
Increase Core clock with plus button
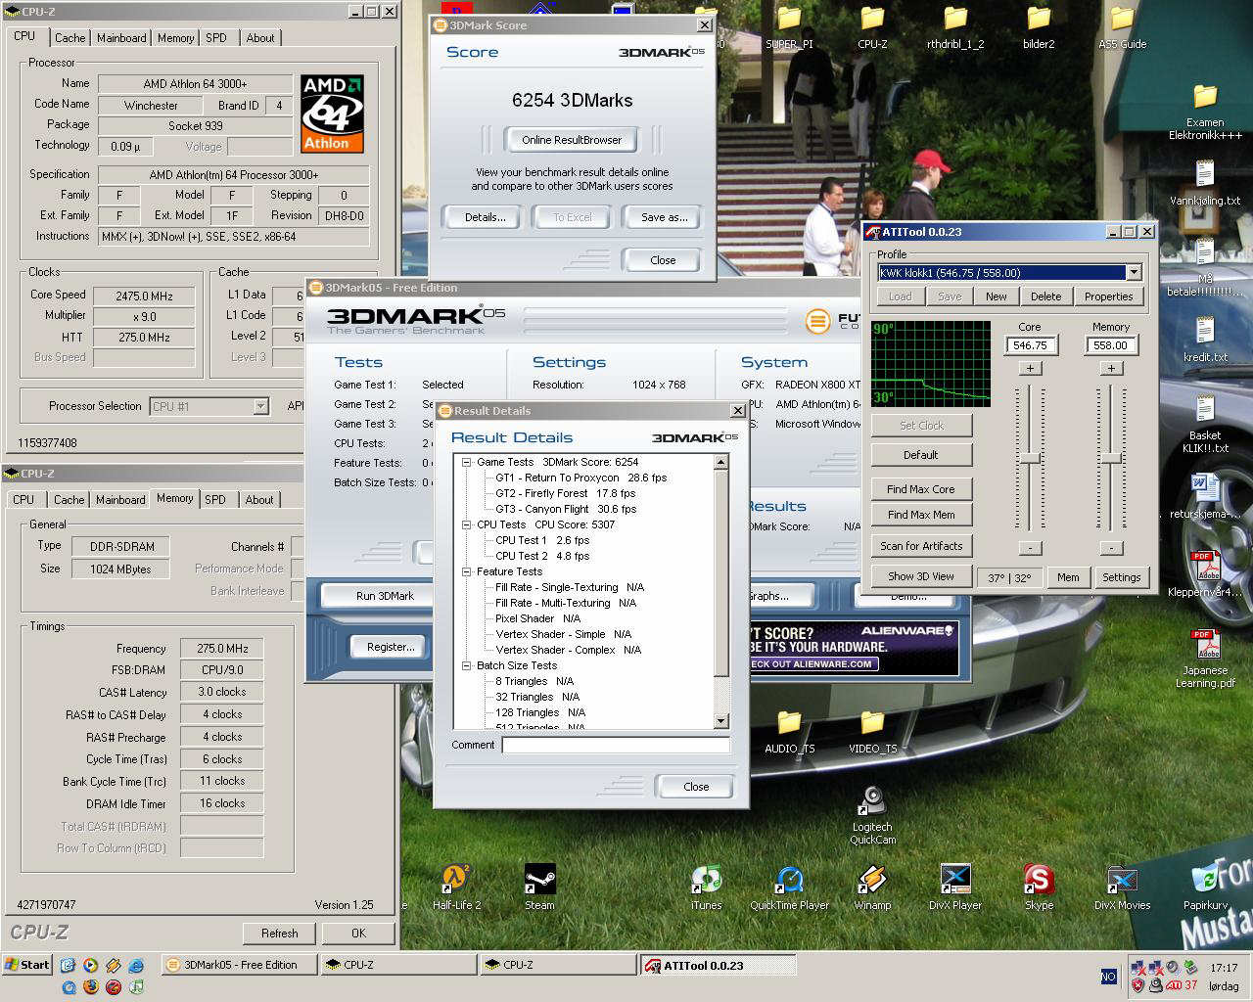click(1029, 368)
